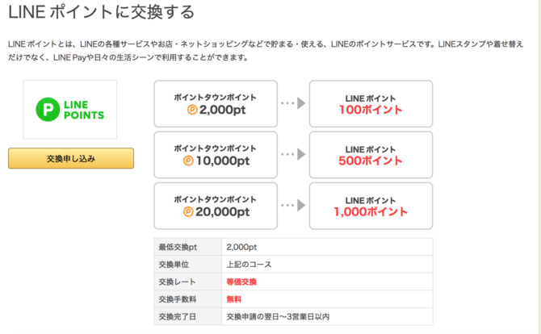Select the LINE ポイント 100ポイント box

371,104
